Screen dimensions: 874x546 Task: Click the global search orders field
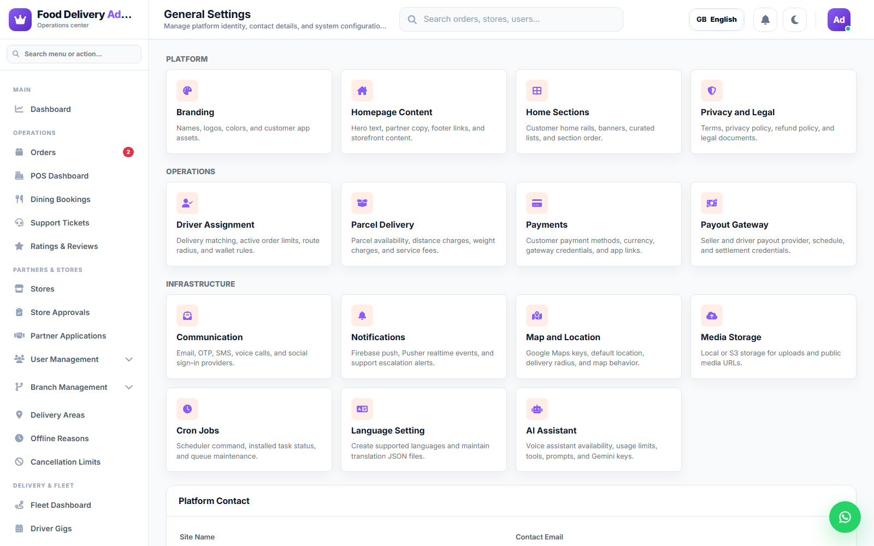tap(511, 20)
